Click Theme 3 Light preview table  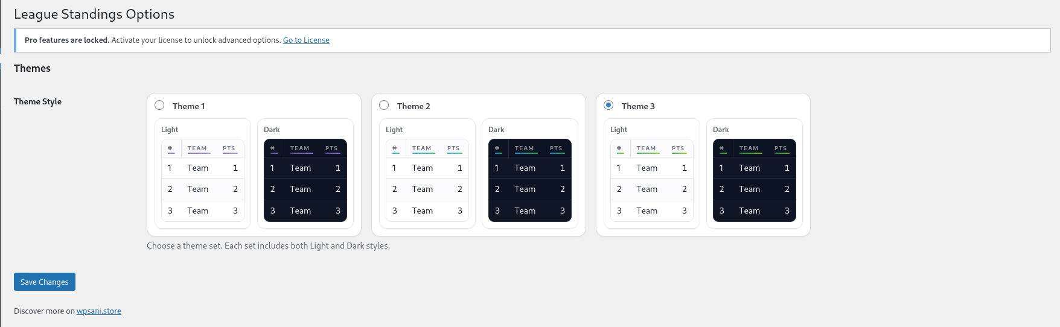[652, 181]
